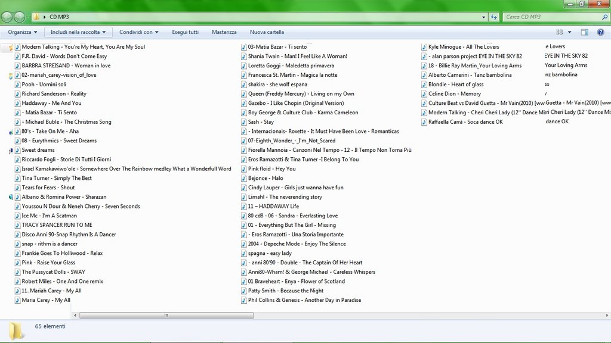Click the Esegui tutti button
Viewport: 611px width, 343px height.
tap(185, 32)
